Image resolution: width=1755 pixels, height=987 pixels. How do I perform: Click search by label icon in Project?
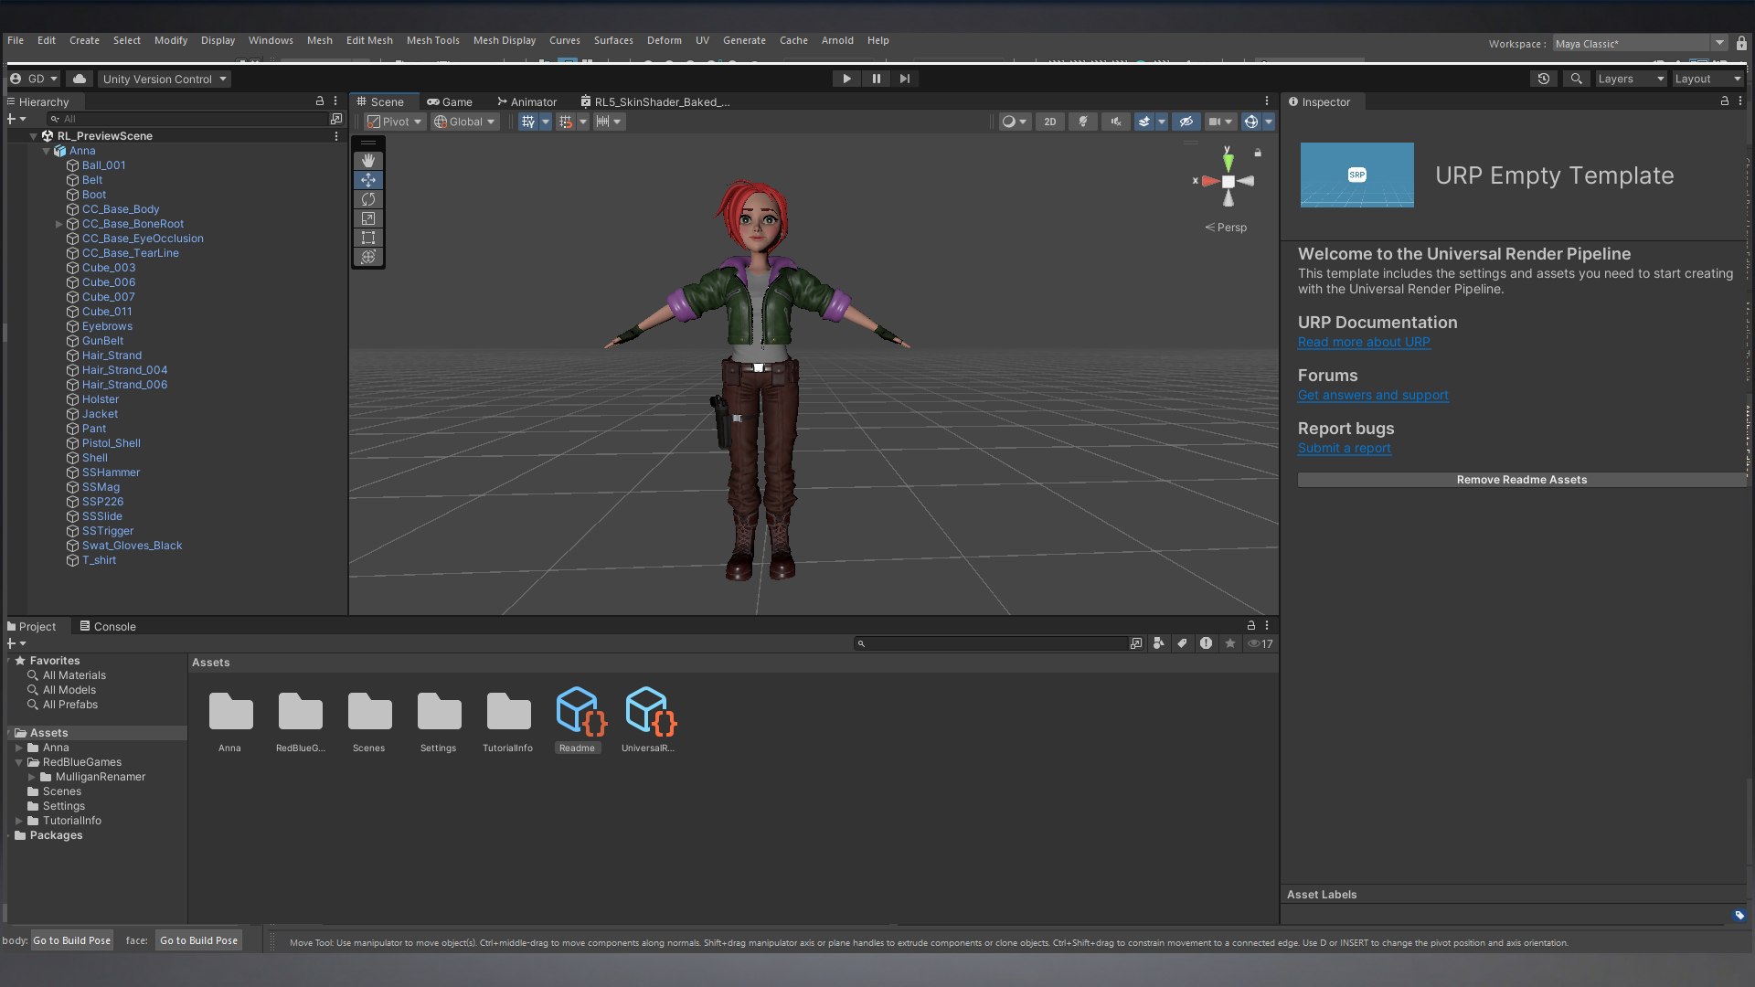point(1183,643)
